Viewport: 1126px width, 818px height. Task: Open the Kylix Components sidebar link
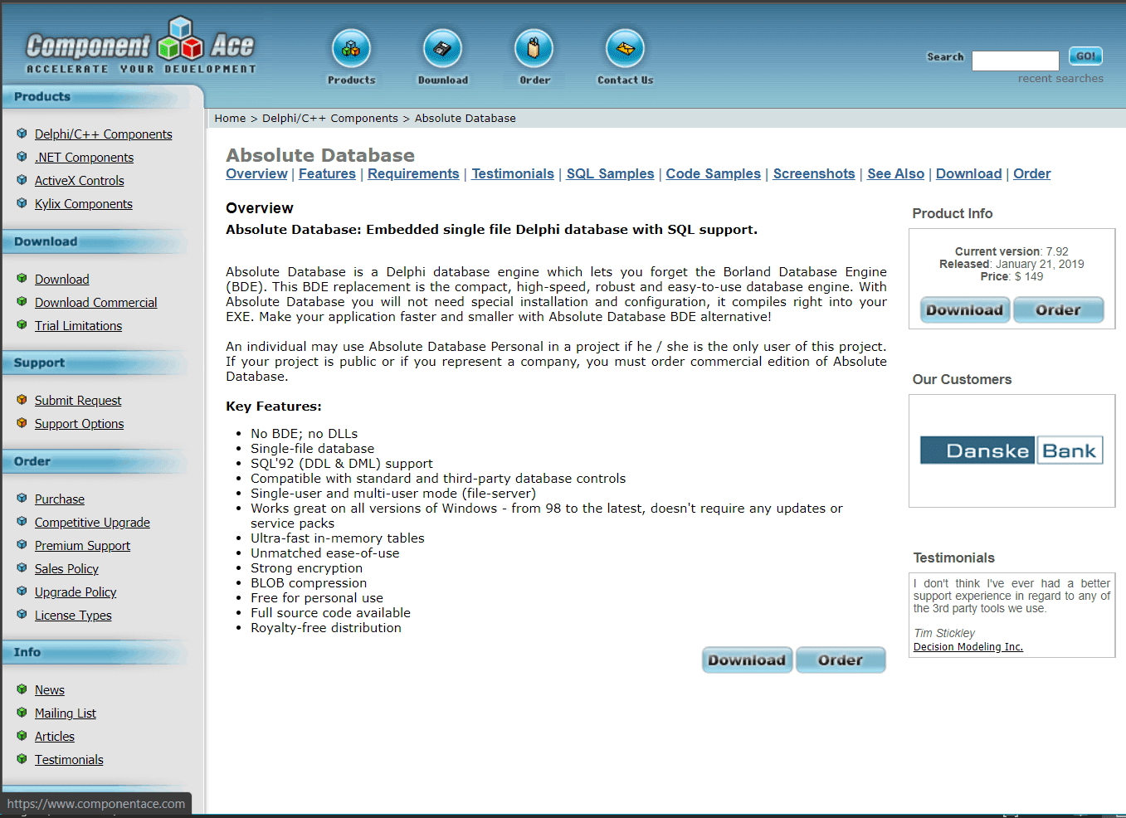(84, 204)
